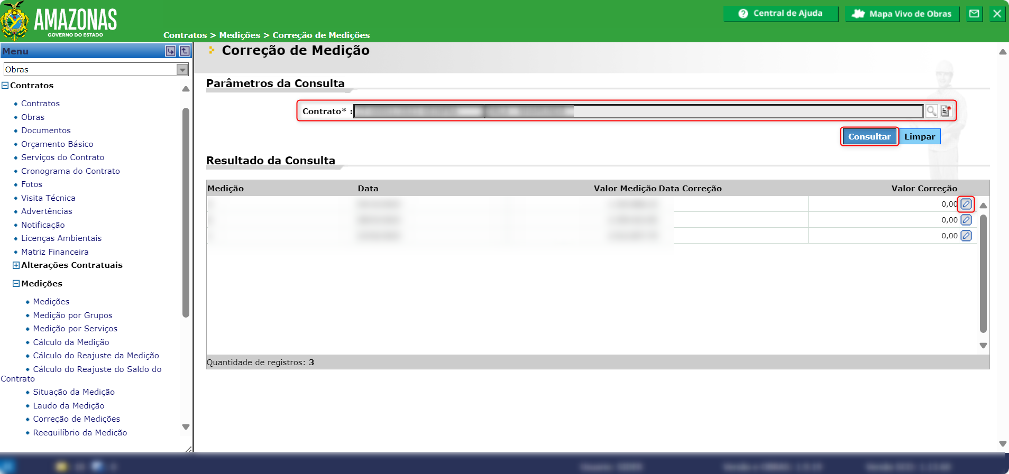Screen dimensions: 1009x474
Task: Click the Limpar button
Action: click(920, 136)
